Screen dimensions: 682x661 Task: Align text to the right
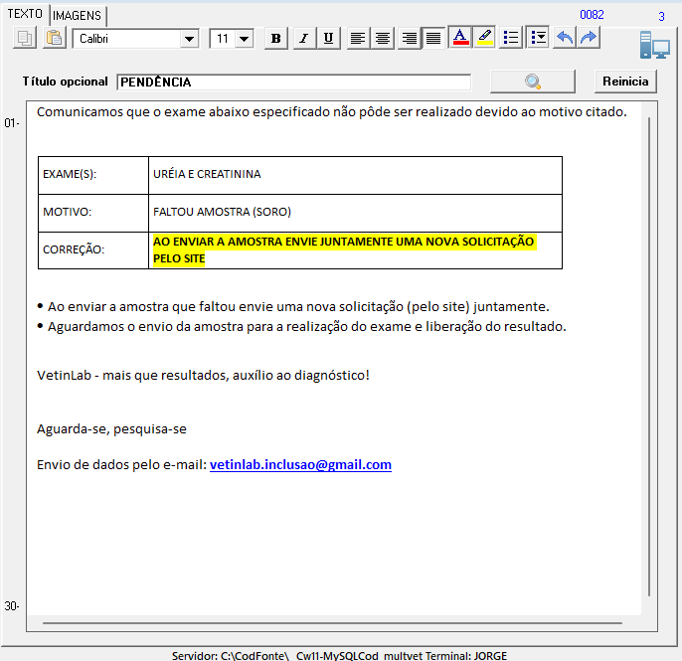coord(408,39)
